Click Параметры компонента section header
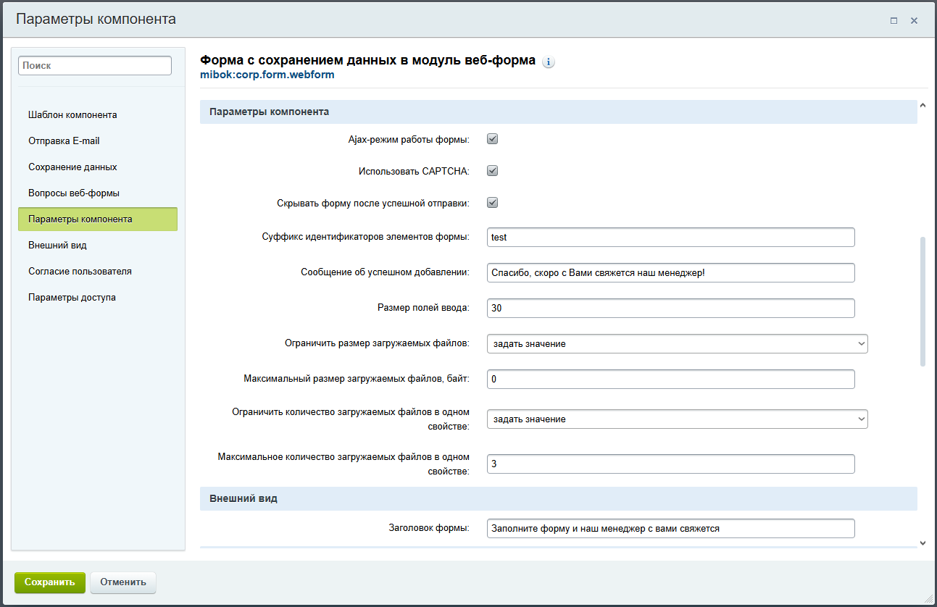The width and height of the screenshot is (937, 607). (x=559, y=112)
